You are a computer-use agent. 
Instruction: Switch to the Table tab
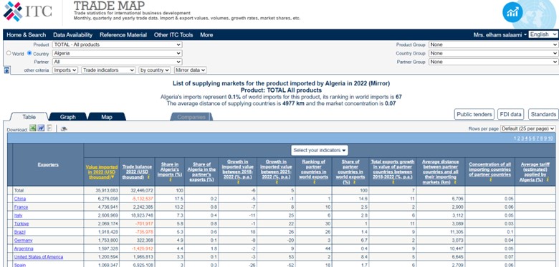29,117
